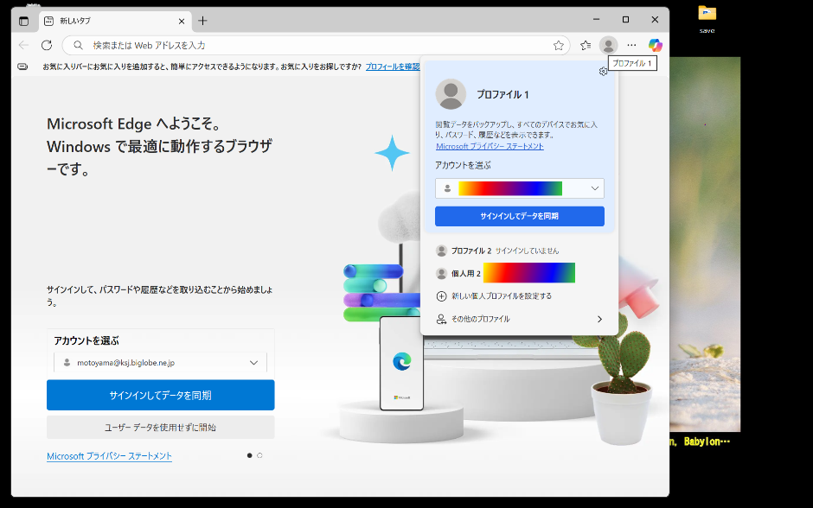Select 新しい個人プロファイルを設定する

tap(520, 296)
